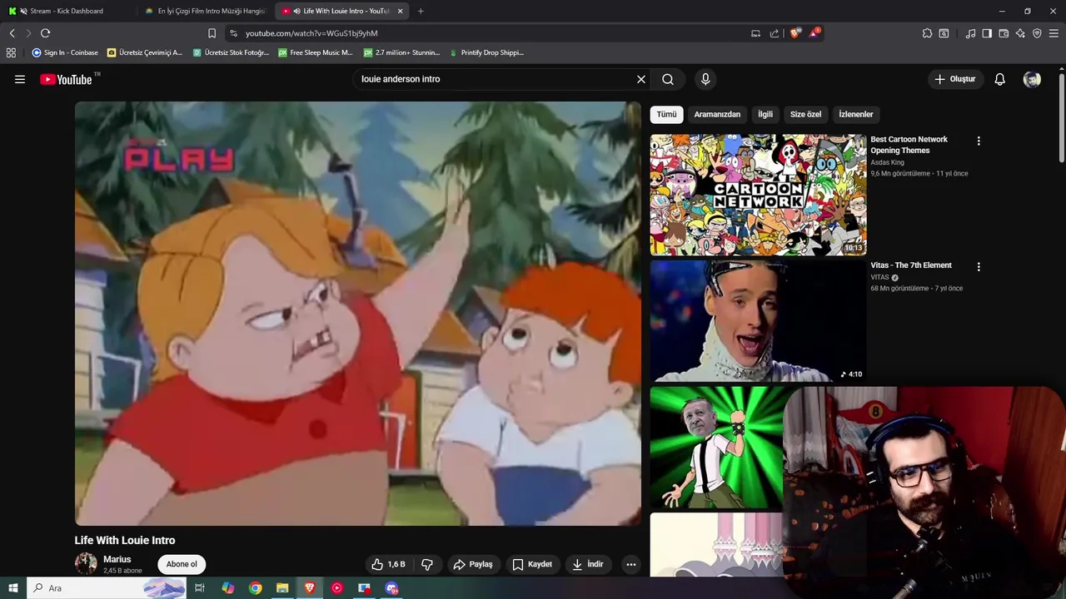This screenshot has width=1066, height=599.
Task: Select the Aramanızdan filter chip
Action: (717, 114)
